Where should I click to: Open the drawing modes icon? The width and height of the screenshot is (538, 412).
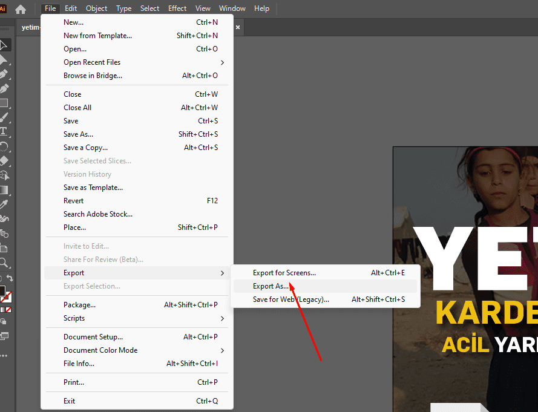pyautogui.click(x=4, y=322)
